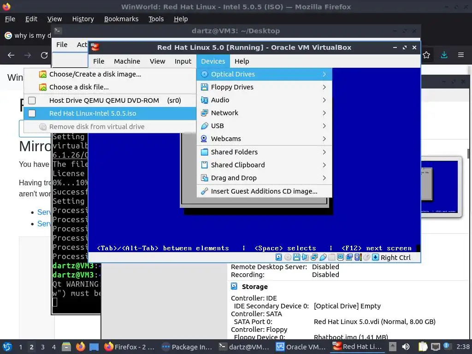Expand the Network submenu
472x354 pixels.
coord(264,113)
